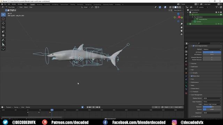Expand the Subdivision panel
Screen dimensions: 223x125
(194, 67)
